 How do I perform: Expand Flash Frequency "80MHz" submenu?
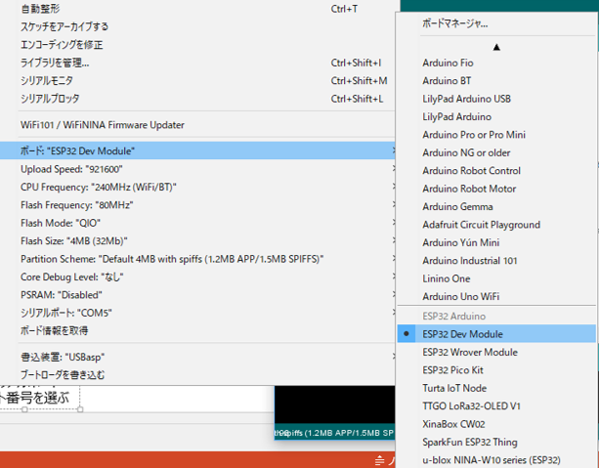(197, 205)
